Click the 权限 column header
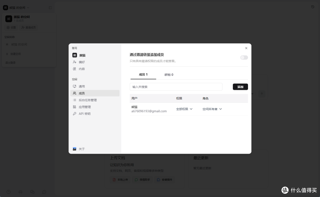The height and width of the screenshot is (197, 320). pos(179,99)
